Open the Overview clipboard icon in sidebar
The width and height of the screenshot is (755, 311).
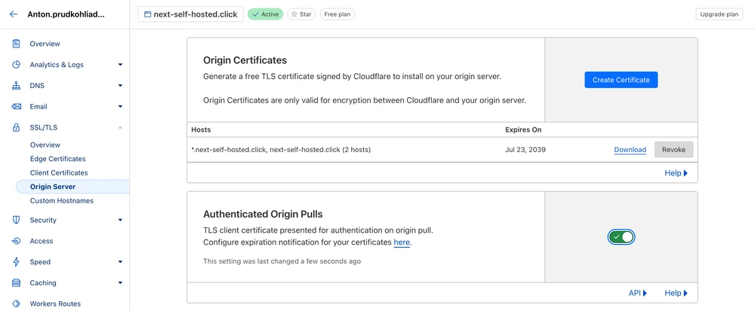click(x=16, y=44)
